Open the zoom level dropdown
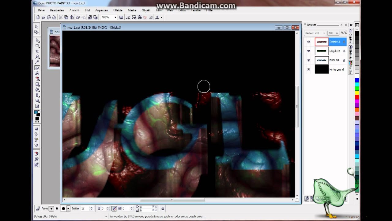 click(115, 17)
